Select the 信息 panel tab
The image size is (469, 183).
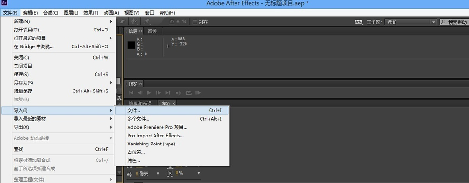[x=133, y=31]
